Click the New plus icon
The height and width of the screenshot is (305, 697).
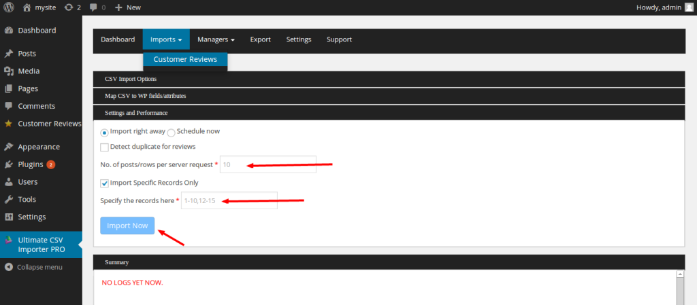118,7
